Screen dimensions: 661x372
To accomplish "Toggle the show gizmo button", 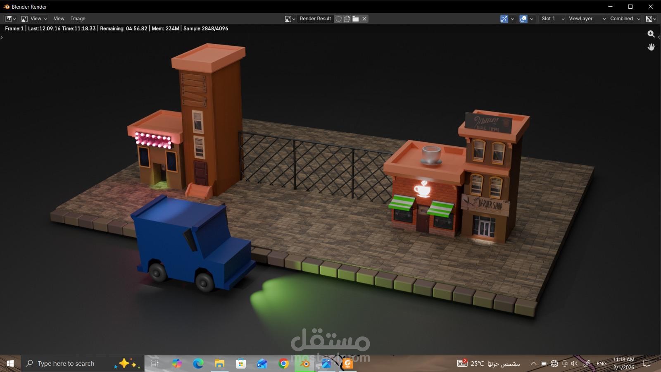I will [x=504, y=19].
